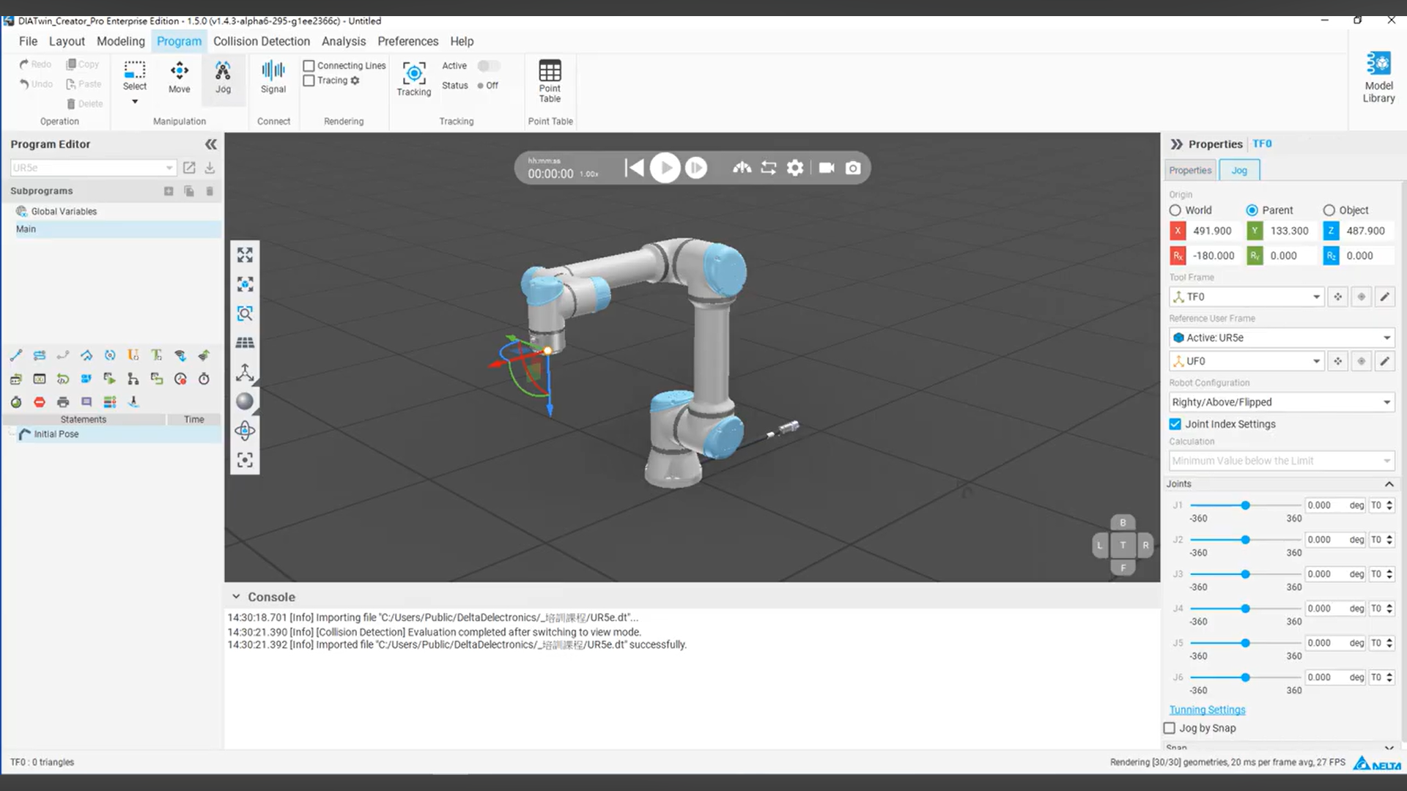Select Global Variables item
This screenshot has width=1407, height=791.
[x=64, y=212]
